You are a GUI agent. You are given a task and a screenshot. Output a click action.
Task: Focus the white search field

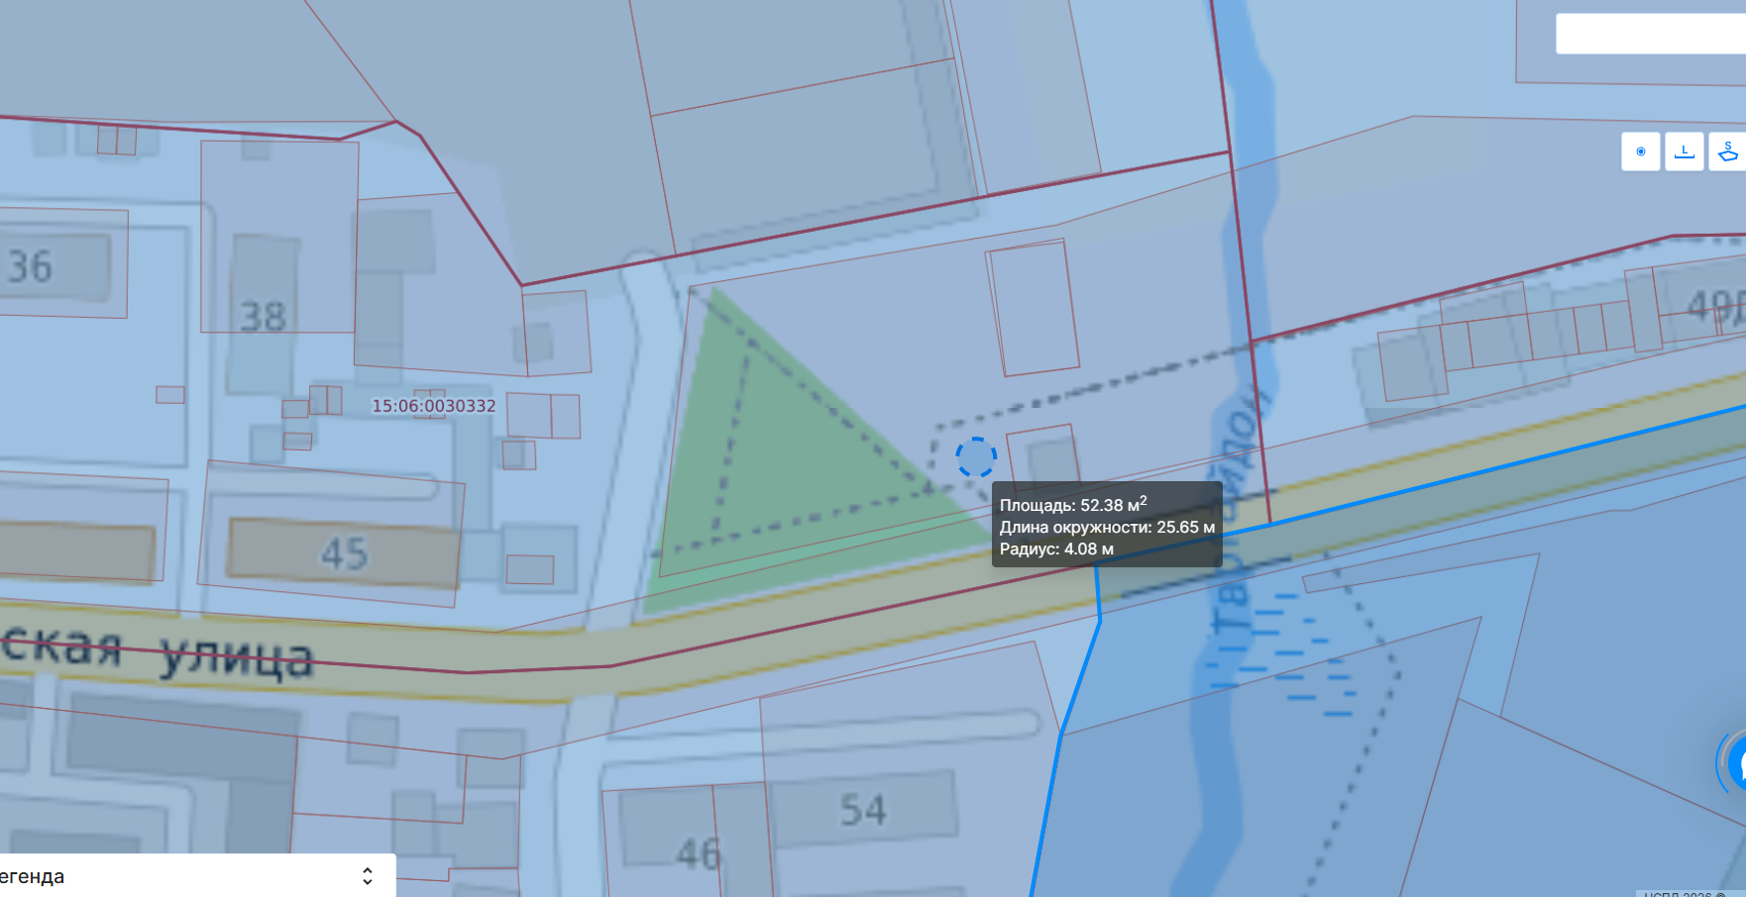click(x=1651, y=34)
